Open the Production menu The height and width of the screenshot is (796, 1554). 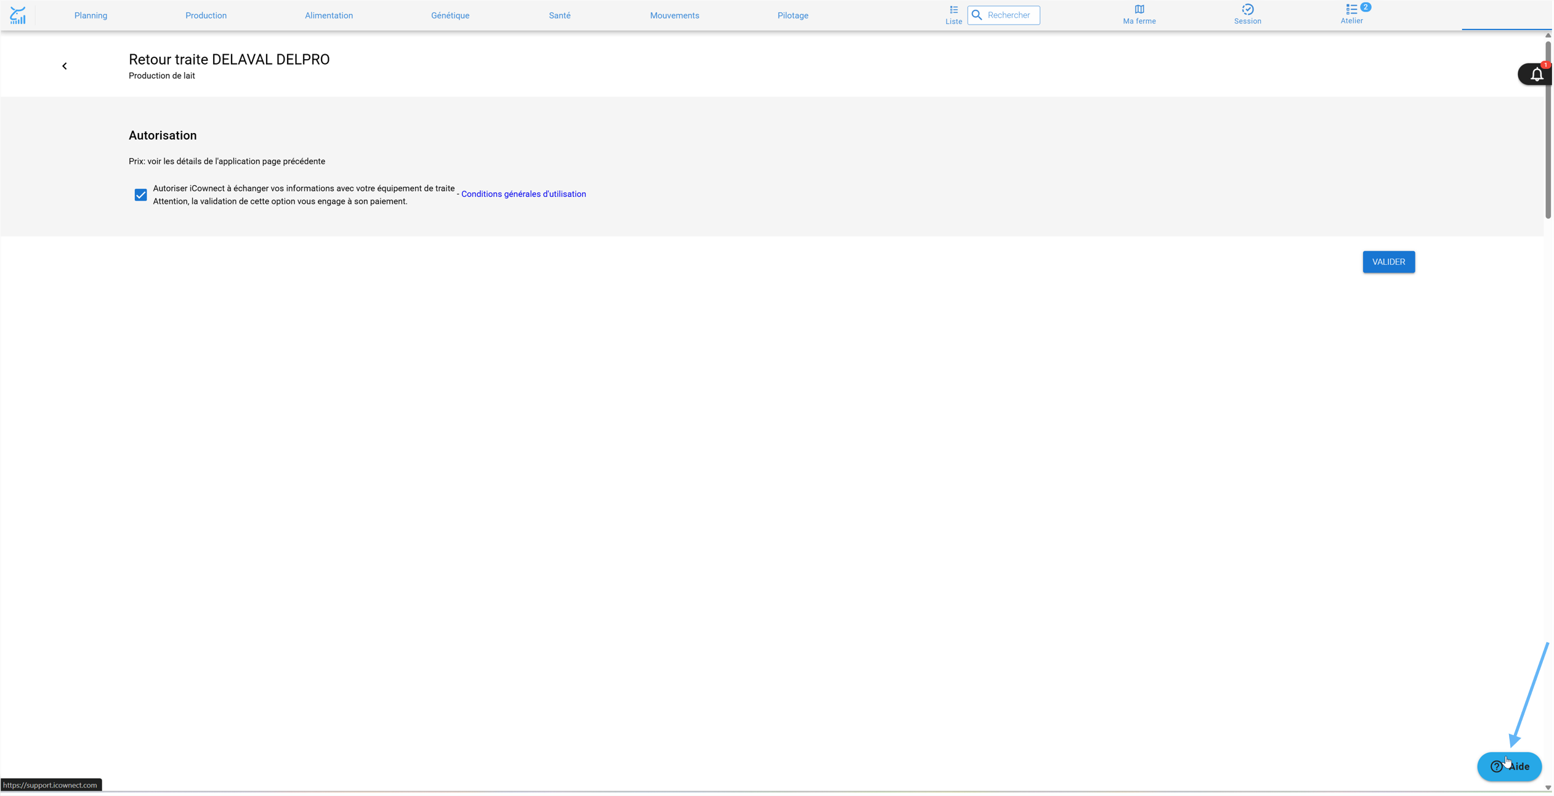pyautogui.click(x=206, y=15)
